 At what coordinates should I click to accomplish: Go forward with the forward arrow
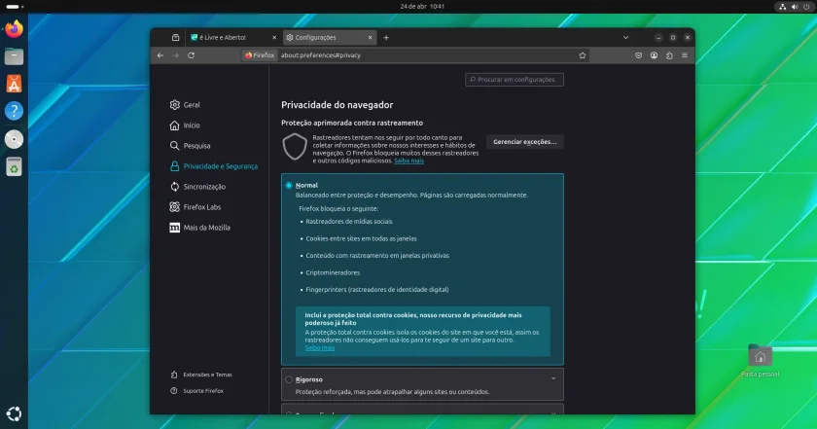point(176,55)
